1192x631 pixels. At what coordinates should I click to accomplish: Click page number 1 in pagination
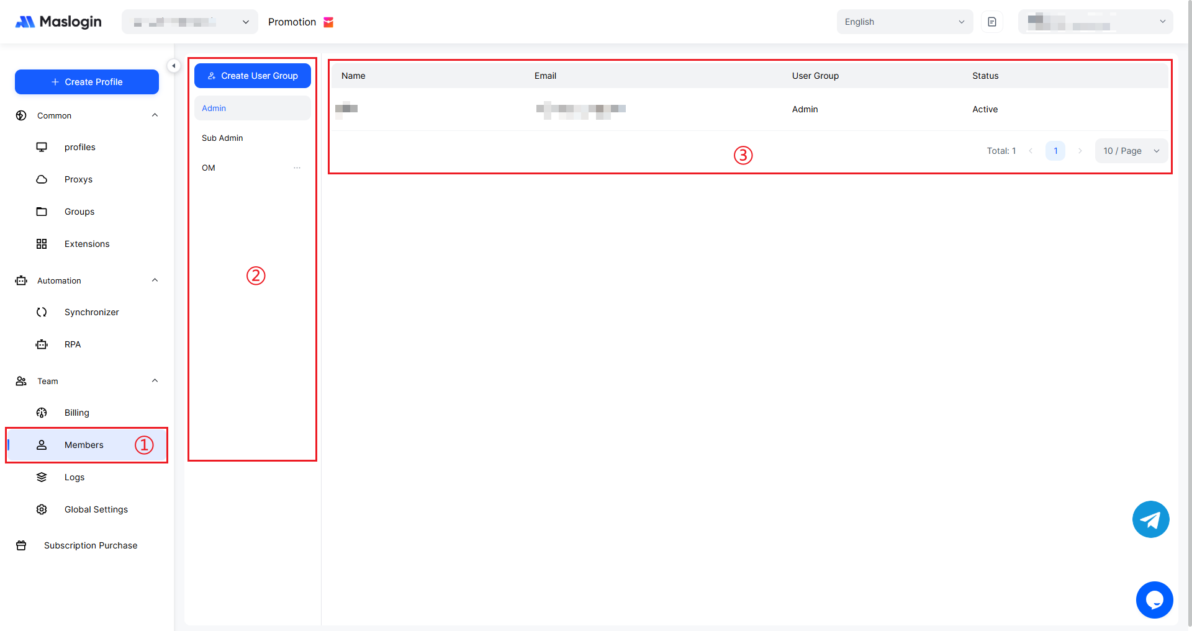coord(1055,151)
